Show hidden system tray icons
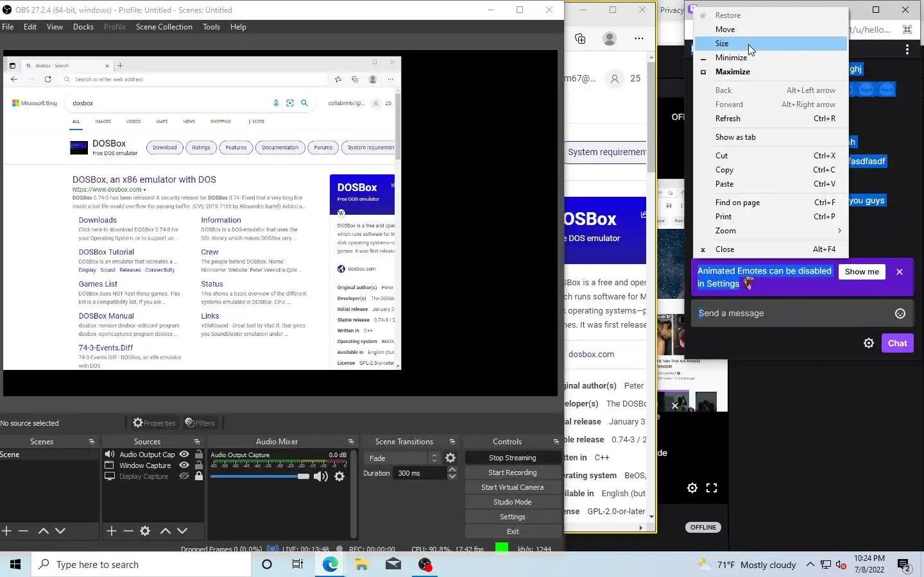924x577 pixels. pyautogui.click(x=810, y=565)
